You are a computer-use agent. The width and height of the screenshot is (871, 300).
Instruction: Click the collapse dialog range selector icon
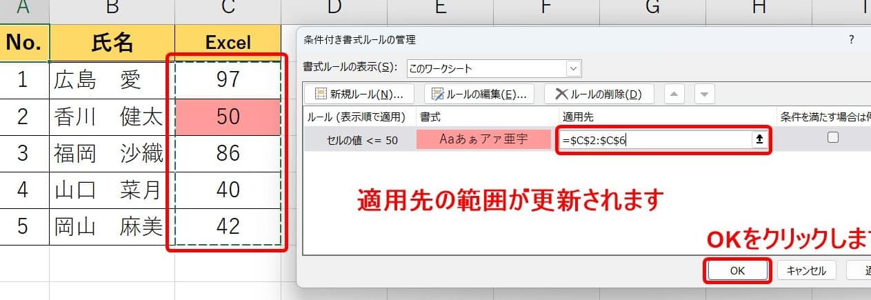(759, 139)
